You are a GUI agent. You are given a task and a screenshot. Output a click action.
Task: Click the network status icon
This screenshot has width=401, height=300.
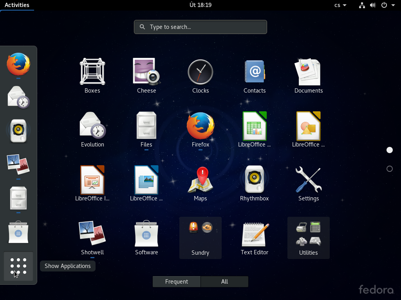point(362,5)
